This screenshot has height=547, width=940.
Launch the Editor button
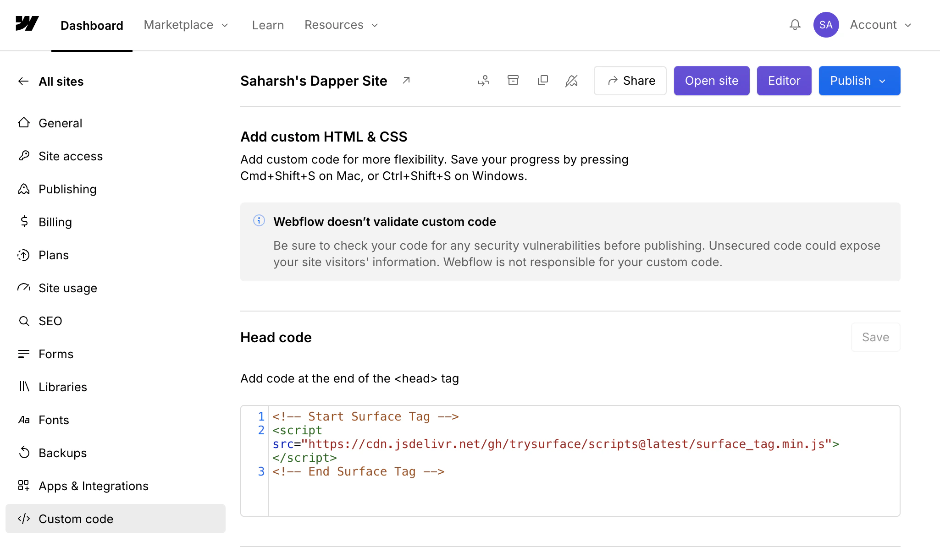click(x=784, y=81)
